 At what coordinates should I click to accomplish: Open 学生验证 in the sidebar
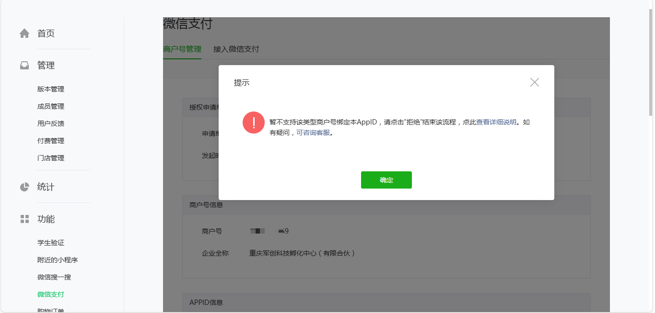click(x=51, y=243)
